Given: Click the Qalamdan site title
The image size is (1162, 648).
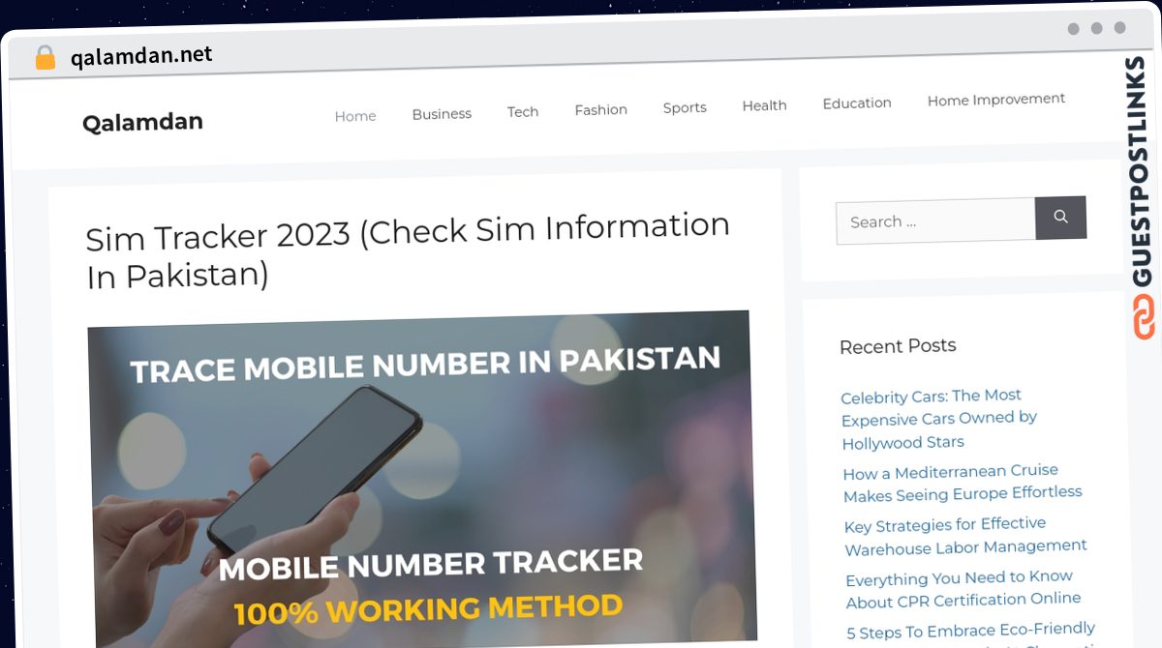Looking at the screenshot, I should pos(142,122).
